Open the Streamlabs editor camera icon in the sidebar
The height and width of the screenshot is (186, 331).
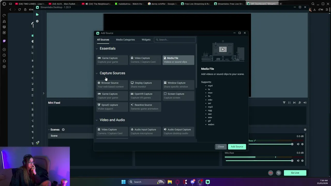[x=37, y=14]
